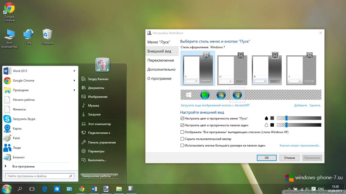The image size is (346, 194).
Task: Open Outlook mail icon on taskbar
Action: point(69,189)
